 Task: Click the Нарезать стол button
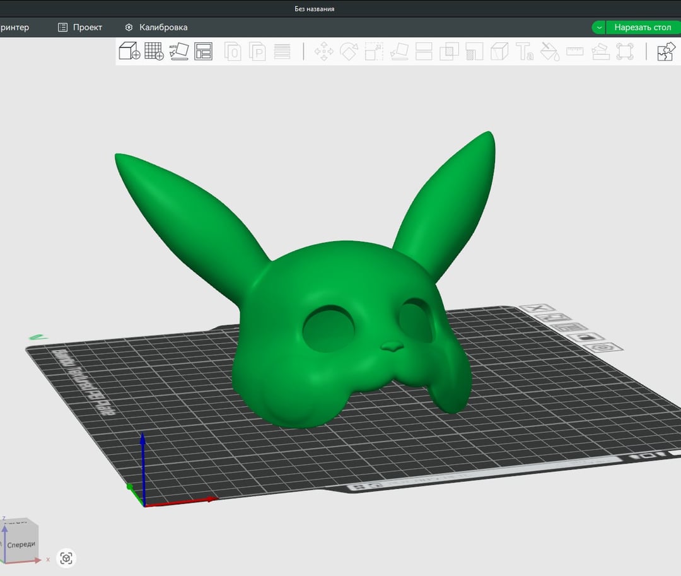tap(643, 28)
